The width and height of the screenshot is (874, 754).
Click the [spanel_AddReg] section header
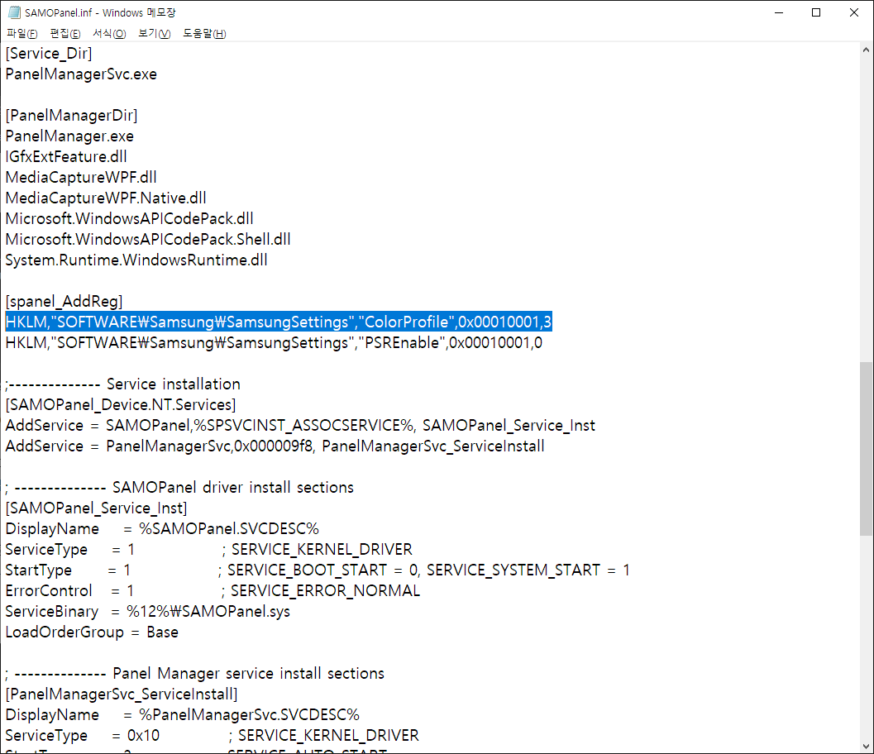pyautogui.click(x=64, y=302)
